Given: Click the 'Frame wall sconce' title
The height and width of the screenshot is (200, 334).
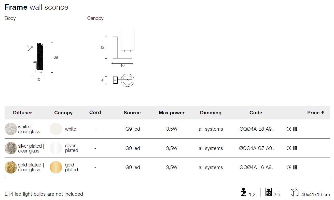Looking at the screenshot, I should click(x=36, y=7).
